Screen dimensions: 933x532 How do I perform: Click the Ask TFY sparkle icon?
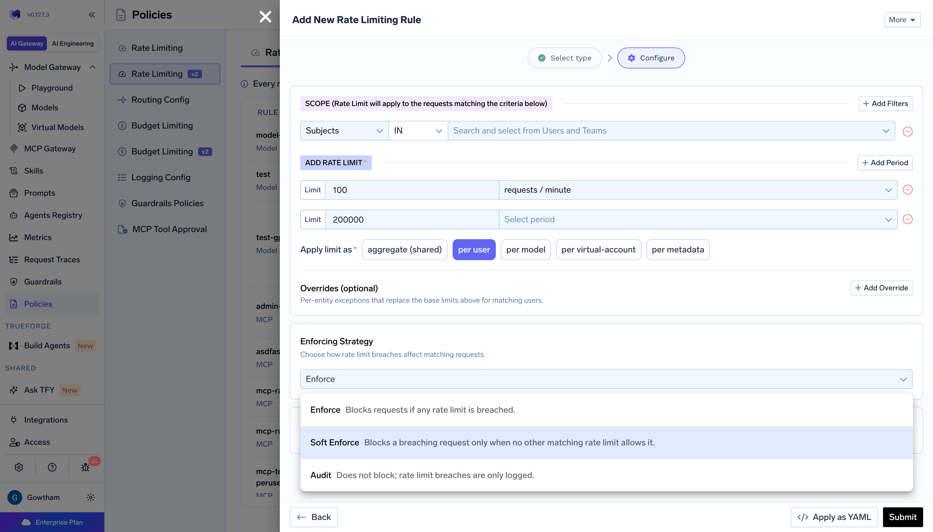[x=14, y=390]
